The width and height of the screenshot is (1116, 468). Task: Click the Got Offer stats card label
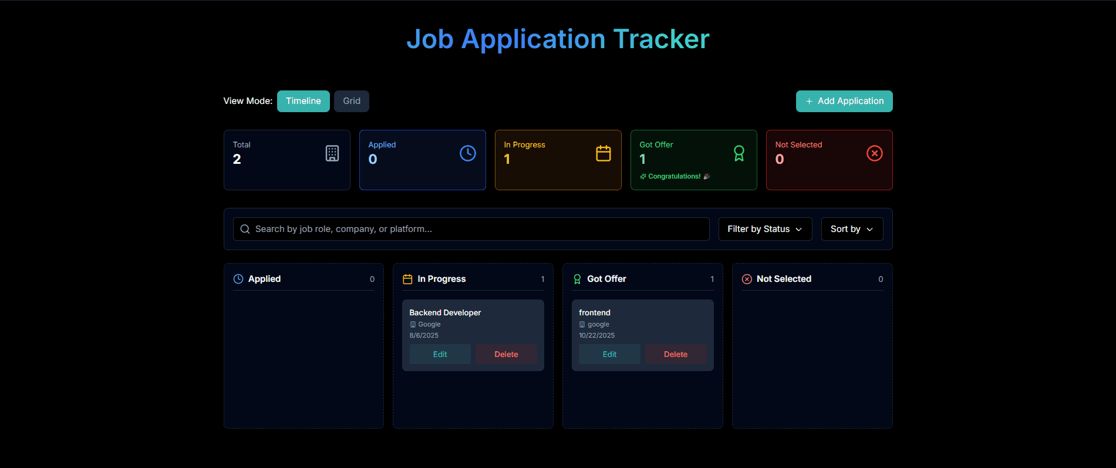[656, 144]
